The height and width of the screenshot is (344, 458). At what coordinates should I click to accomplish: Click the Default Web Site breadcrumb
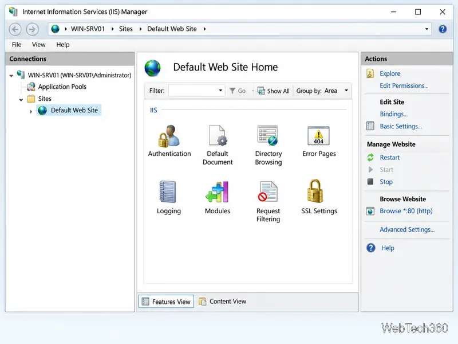(172, 29)
